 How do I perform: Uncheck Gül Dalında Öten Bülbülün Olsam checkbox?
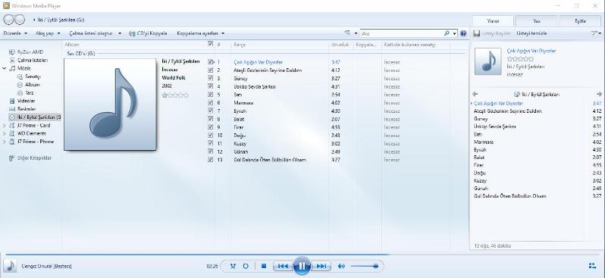pos(210,159)
